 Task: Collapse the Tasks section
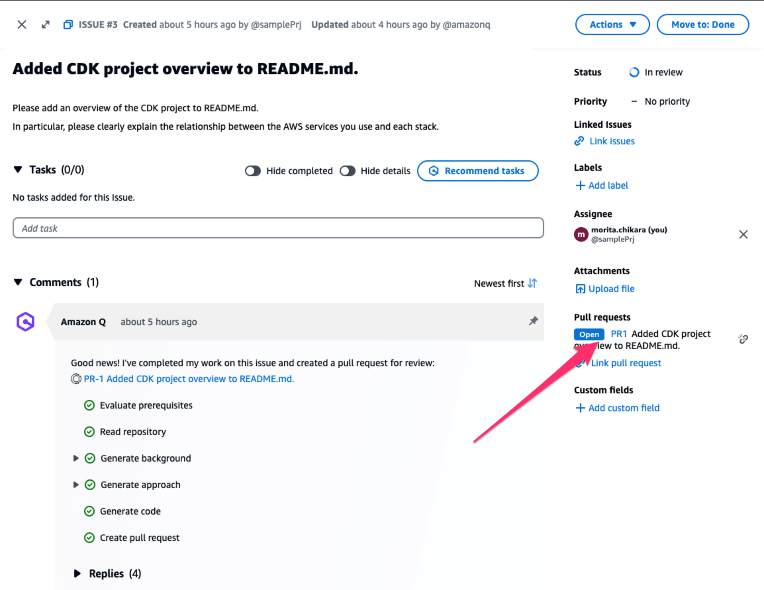(18, 169)
